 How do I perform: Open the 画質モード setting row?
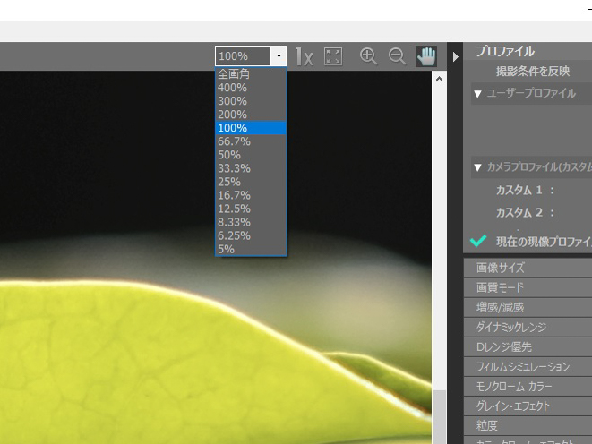(x=528, y=288)
